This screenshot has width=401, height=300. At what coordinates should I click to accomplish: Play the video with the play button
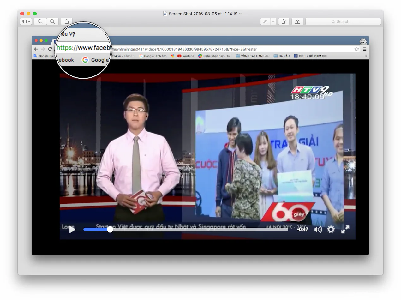pyautogui.click(x=72, y=230)
